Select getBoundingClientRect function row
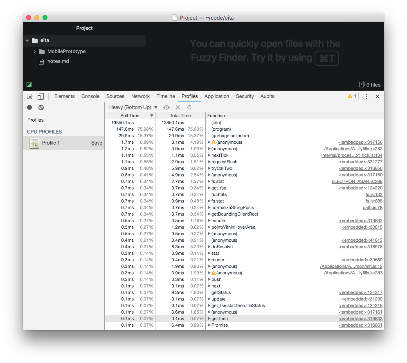 point(244,214)
